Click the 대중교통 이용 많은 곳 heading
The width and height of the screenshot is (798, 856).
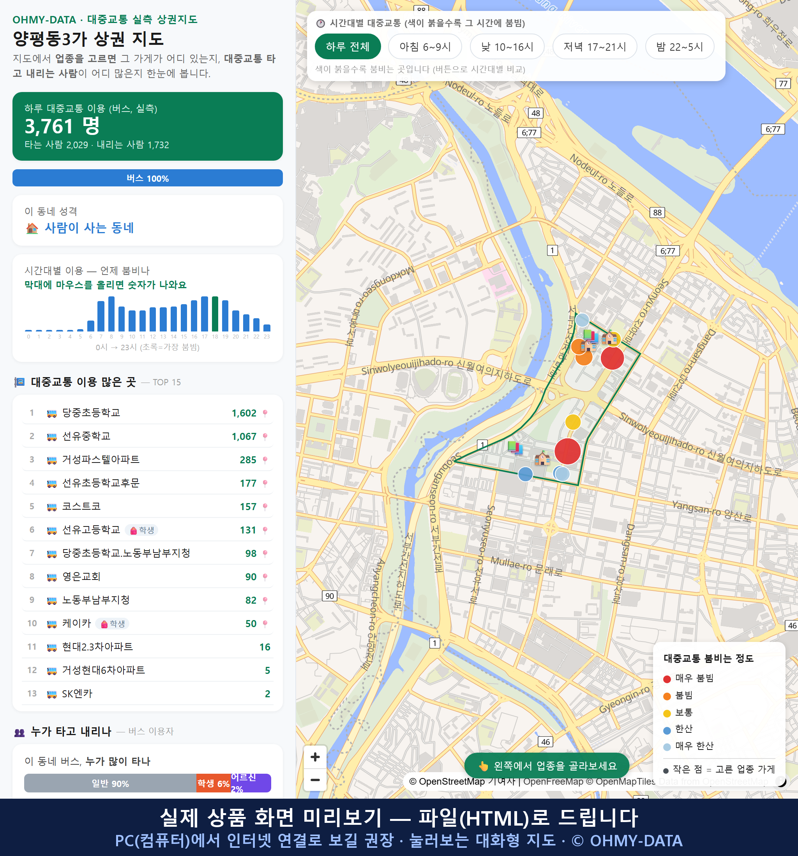[x=83, y=382]
